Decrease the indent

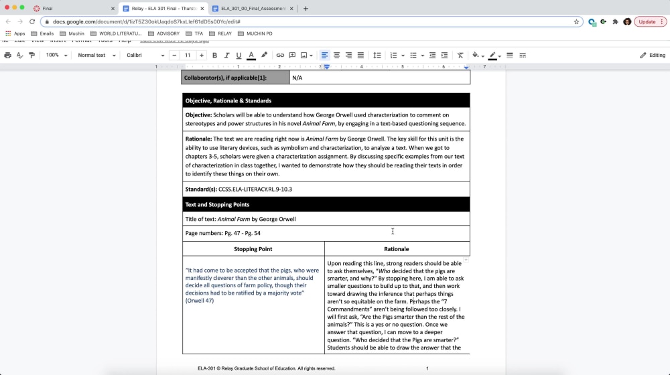tap(432, 55)
